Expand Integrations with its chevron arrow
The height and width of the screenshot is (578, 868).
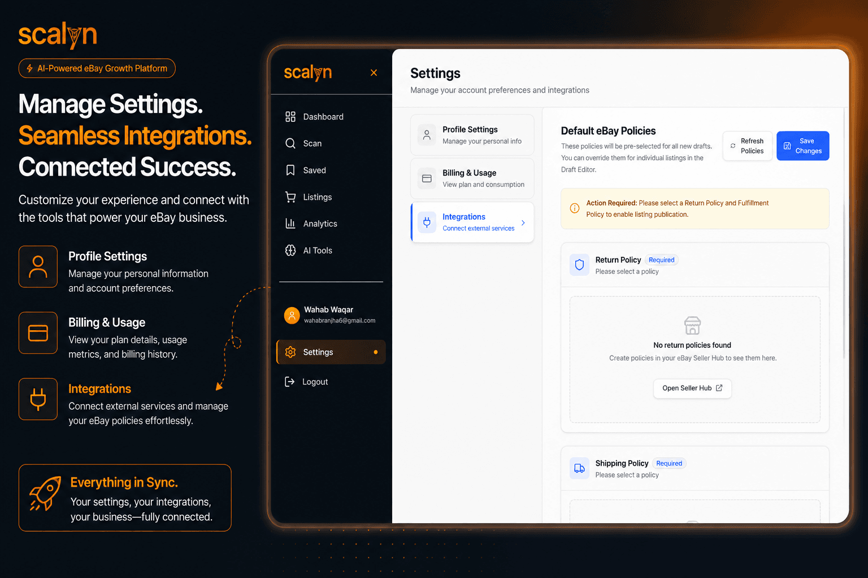coord(523,222)
